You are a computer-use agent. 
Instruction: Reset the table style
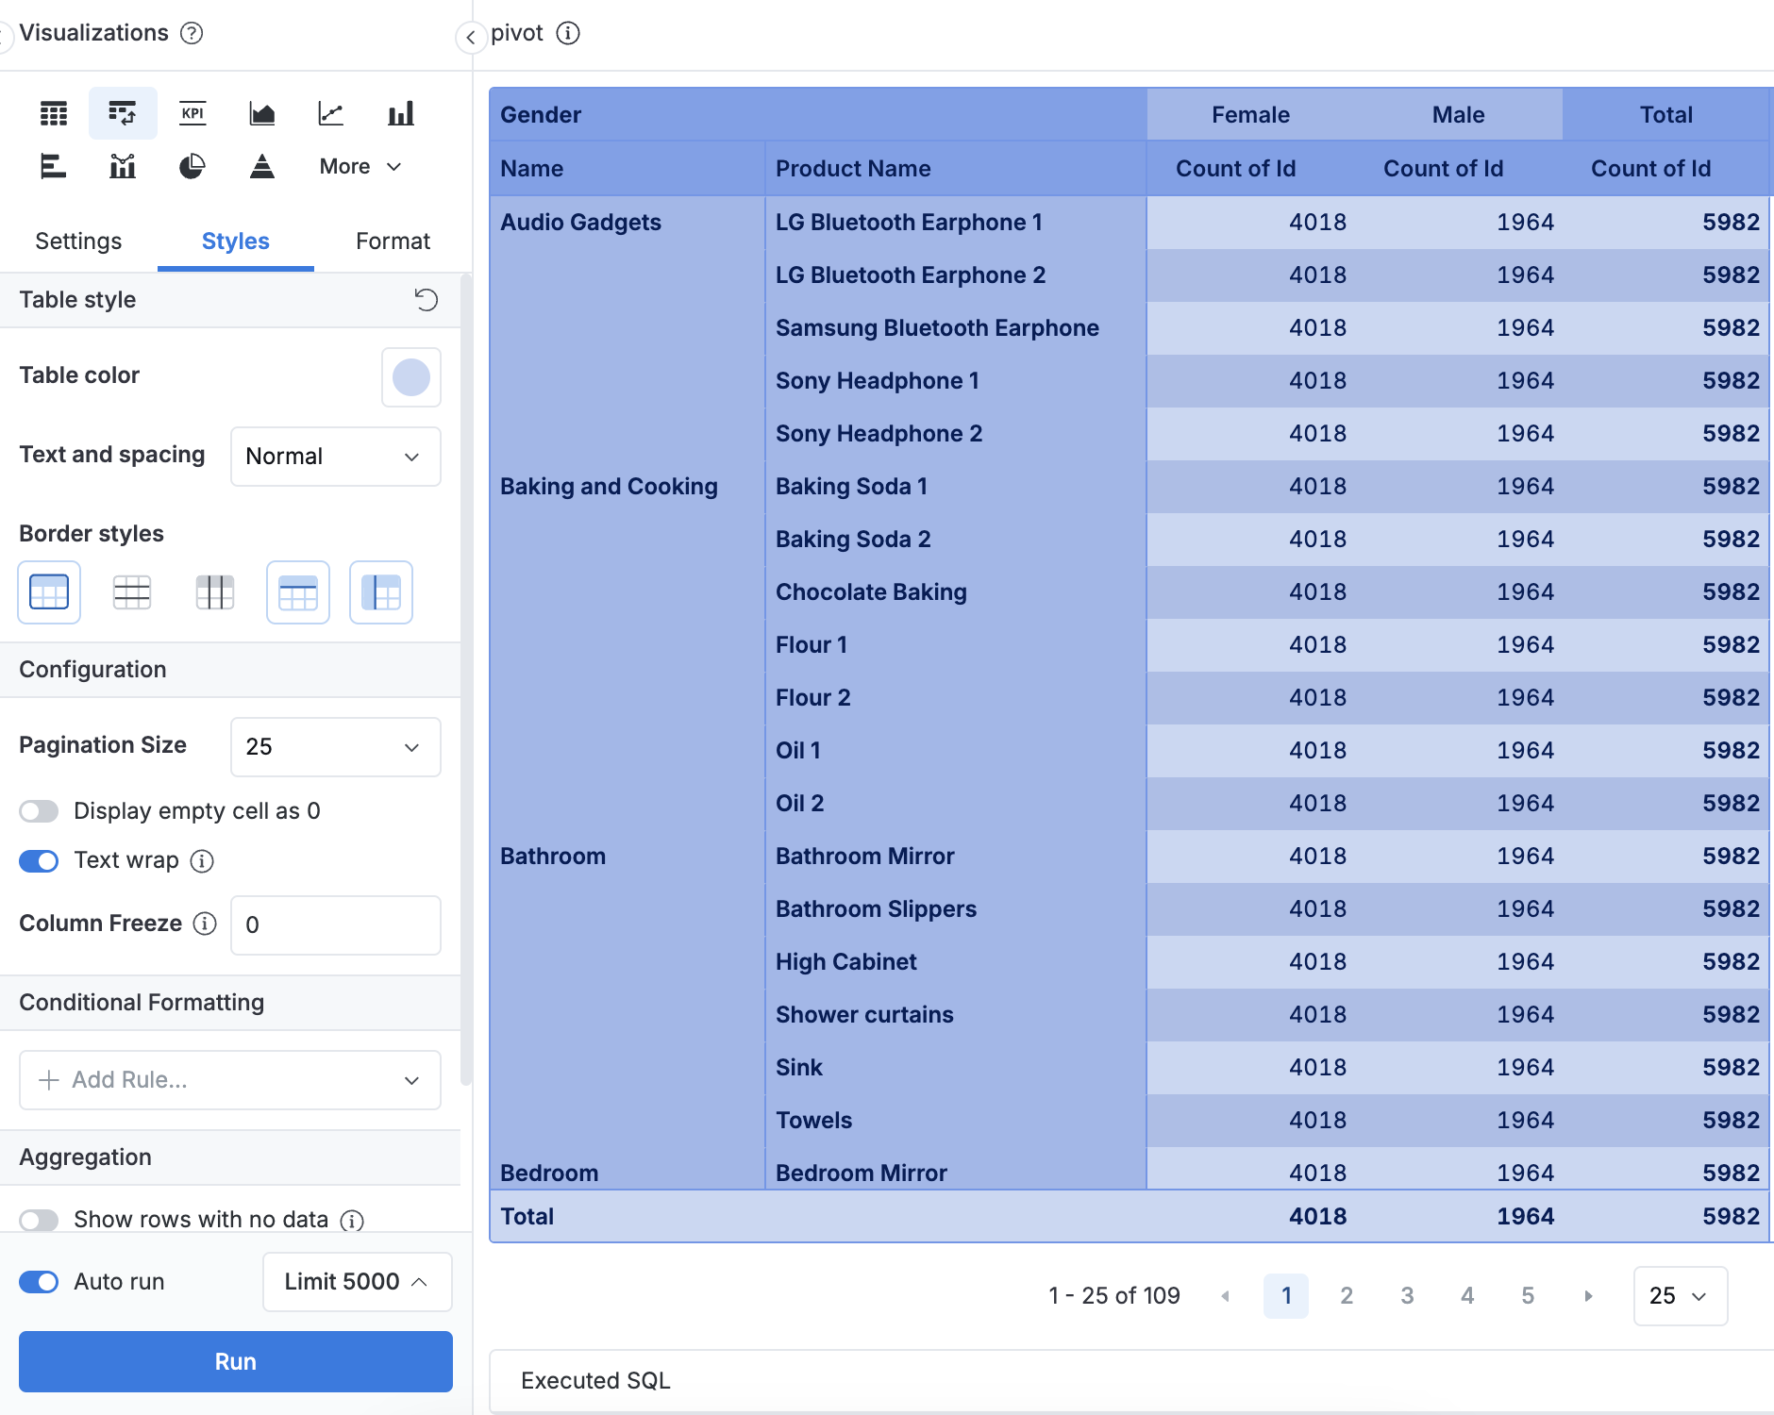pos(427,300)
